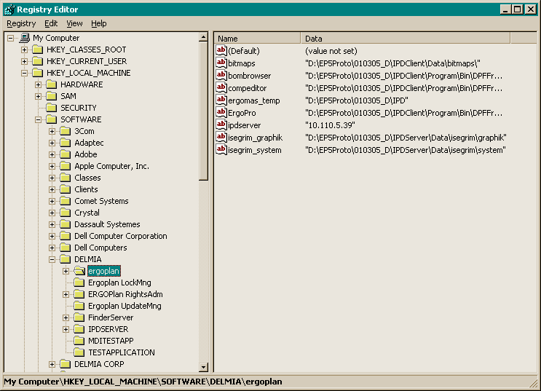The height and width of the screenshot is (391, 541).
Task: Select the bombrowser value entry
Action: click(x=249, y=76)
